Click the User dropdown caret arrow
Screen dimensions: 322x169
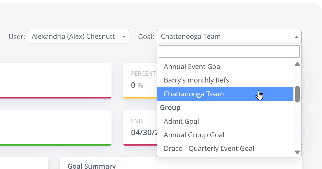(124, 37)
